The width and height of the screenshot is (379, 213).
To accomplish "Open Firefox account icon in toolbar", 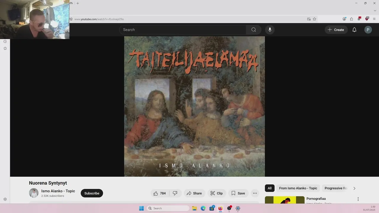I will click(x=344, y=19).
